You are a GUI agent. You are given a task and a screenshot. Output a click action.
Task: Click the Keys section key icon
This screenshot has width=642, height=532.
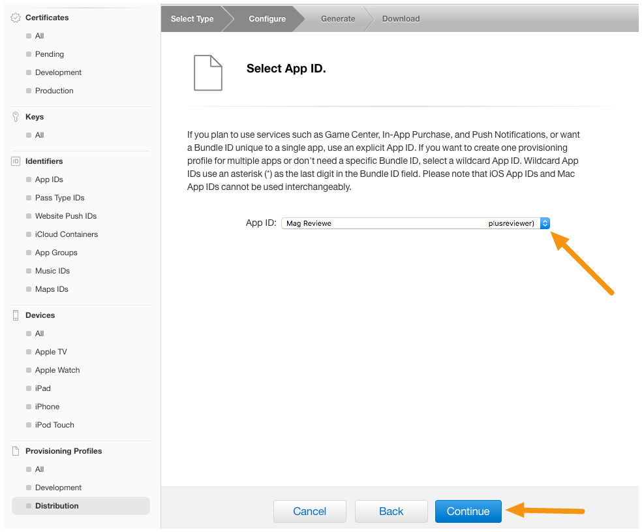(16, 117)
